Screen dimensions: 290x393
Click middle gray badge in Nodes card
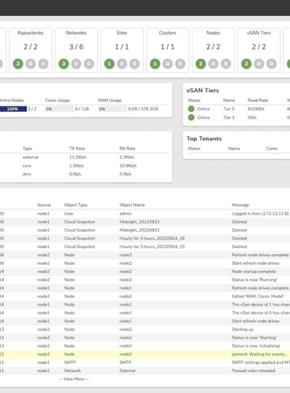pos(213,64)
